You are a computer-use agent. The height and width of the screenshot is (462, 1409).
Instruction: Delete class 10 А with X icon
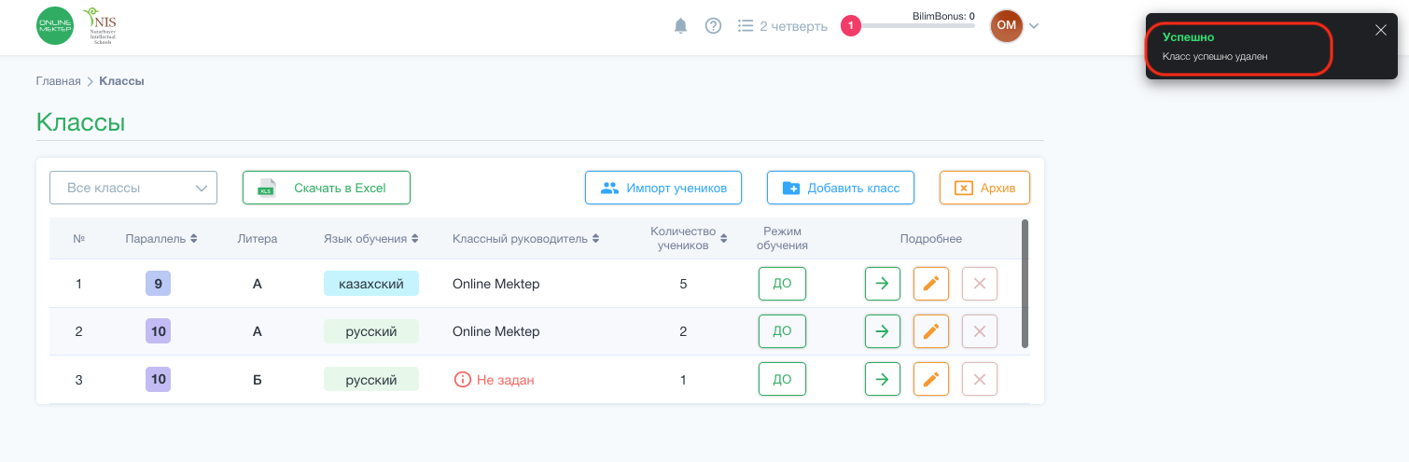click(980, 331)
